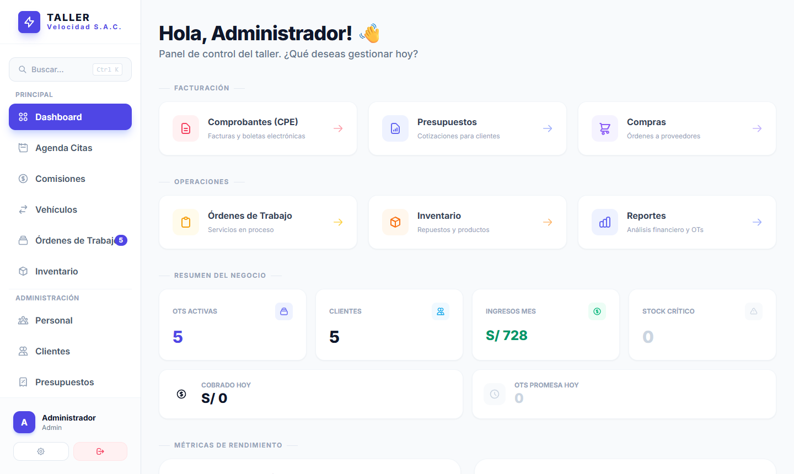The image size is (794, 474).
Task: Click the Reportes bar chart icon
Action: tap(605, 222)
